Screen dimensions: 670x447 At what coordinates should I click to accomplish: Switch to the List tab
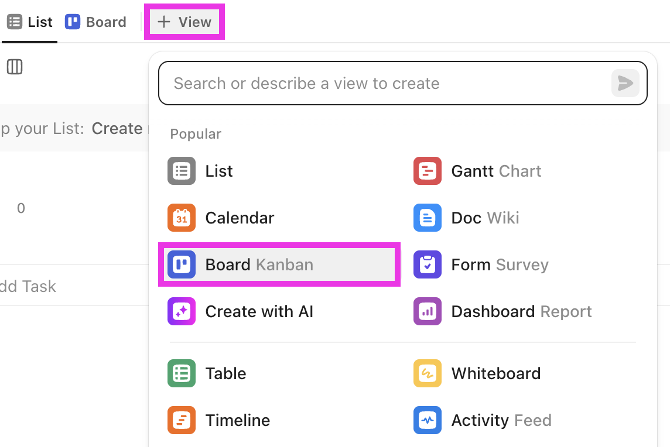pyautogui.click(x=29, y=22)
